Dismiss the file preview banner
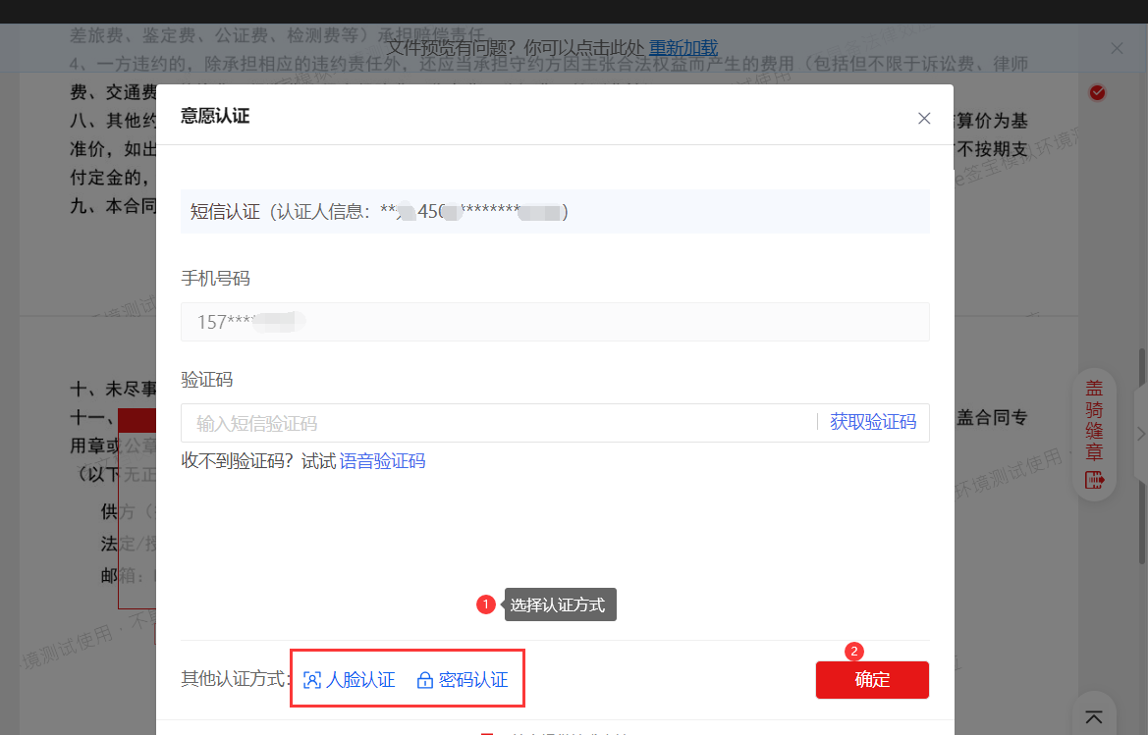This screenshot has width=1148, height=735. click(x=1117, y=48)
